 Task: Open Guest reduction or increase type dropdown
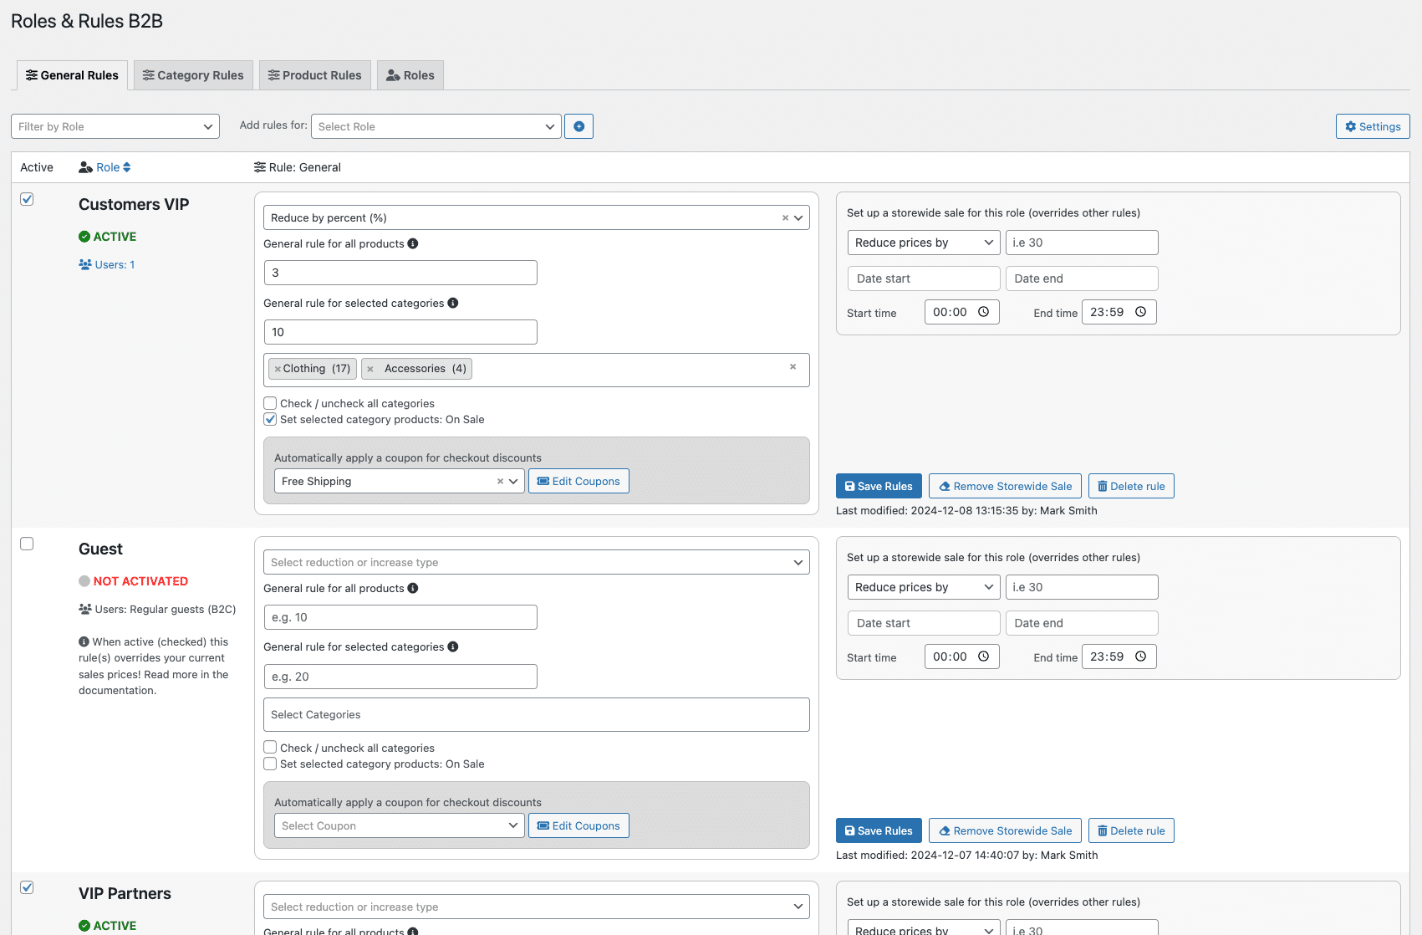(x=537, y=562)
